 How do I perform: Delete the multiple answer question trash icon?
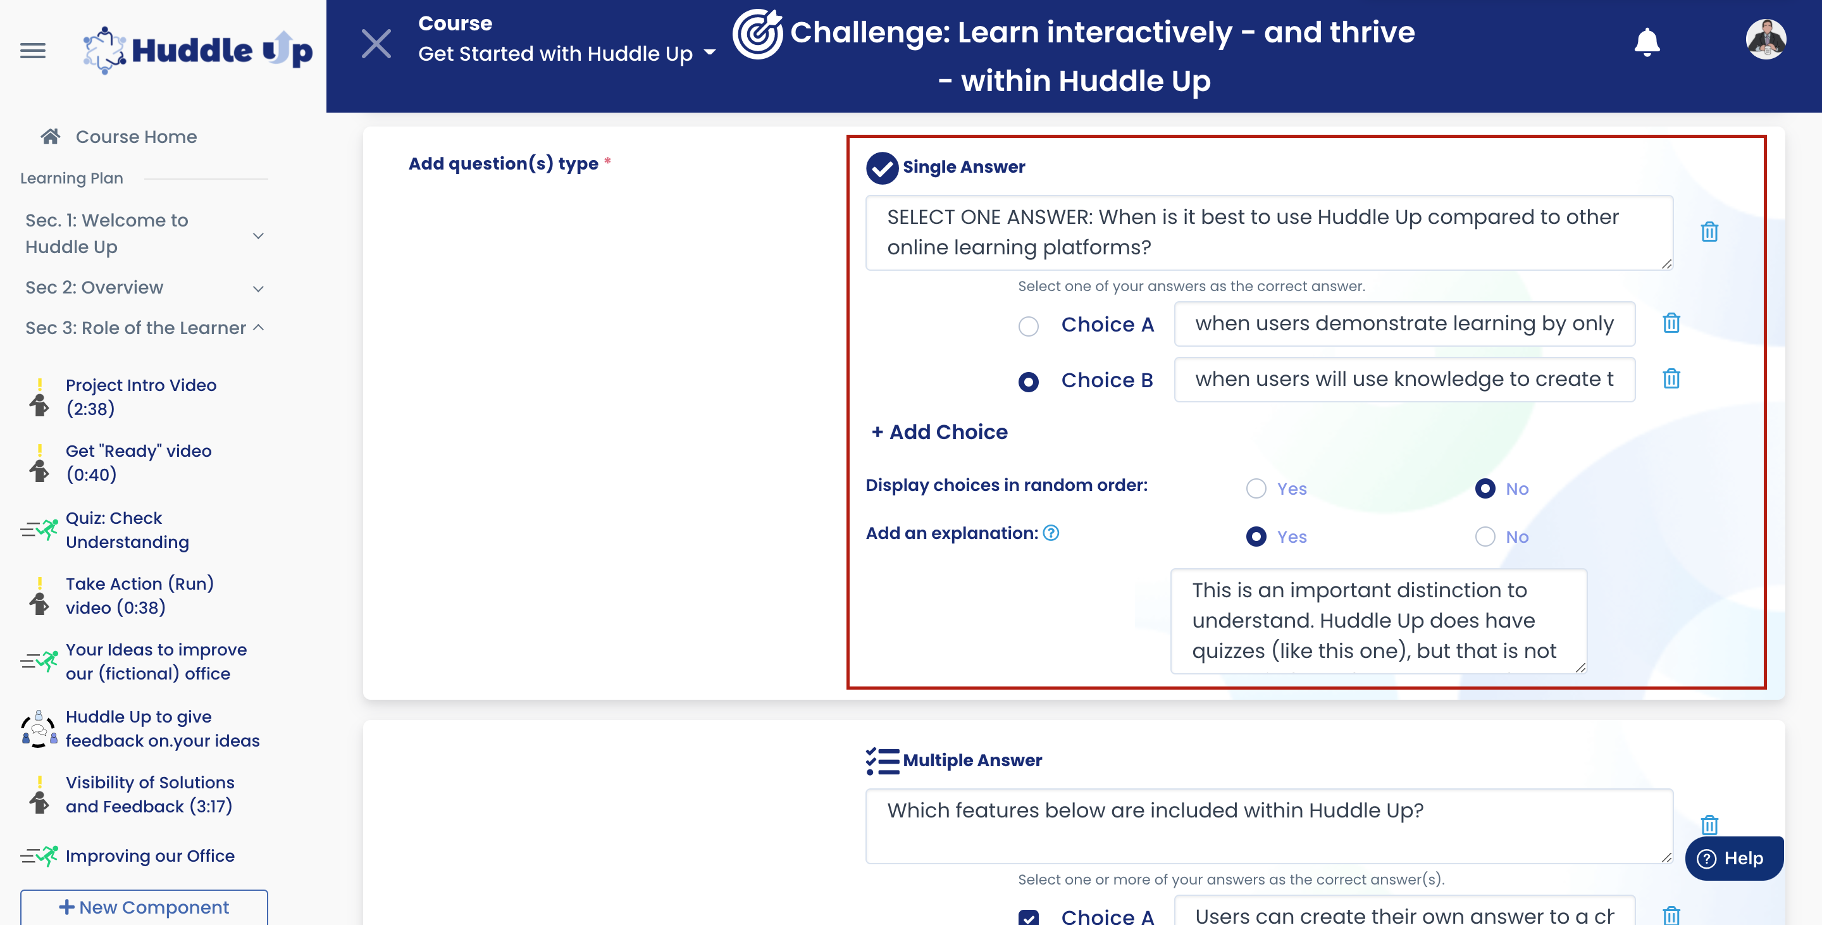click(1709, 824)
